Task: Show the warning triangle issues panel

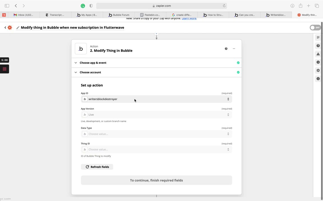Action: point(318,54)
